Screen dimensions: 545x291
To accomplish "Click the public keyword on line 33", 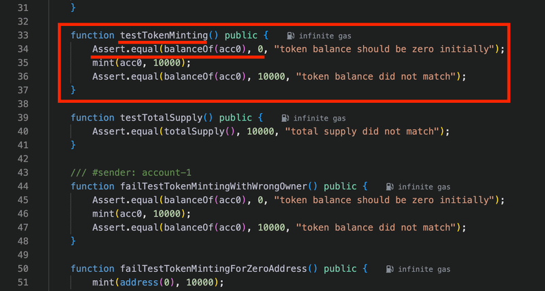I will point(241,35).
